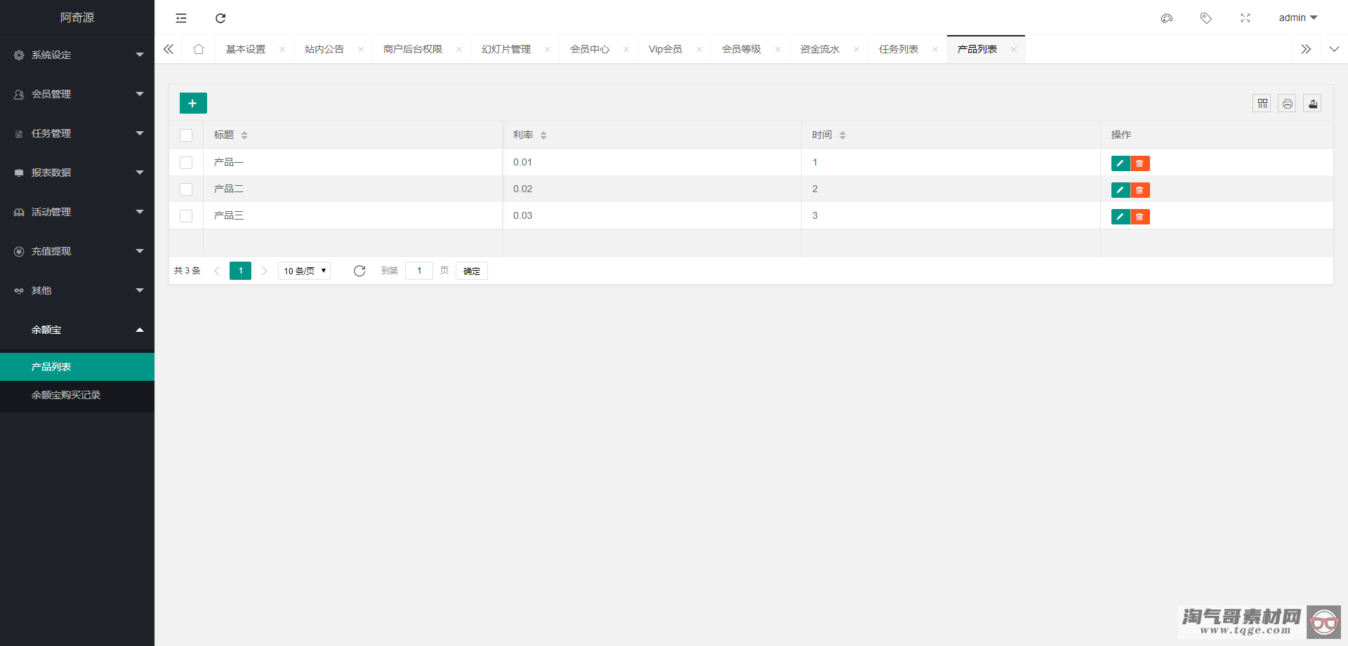Toggle select-all checkbox in table header
This screenshot has width=1348, height=646.
click(x=186, y=135)
